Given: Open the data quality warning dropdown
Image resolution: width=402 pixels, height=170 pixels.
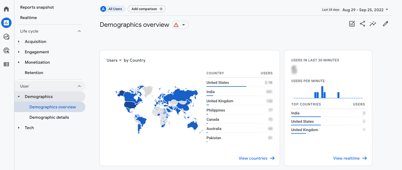Looking at the screenshot, I should tap(180, 25).
